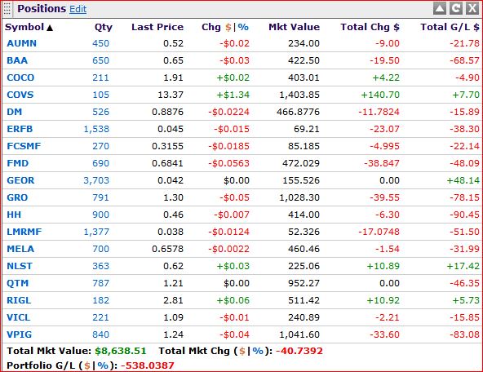Toggle Chg column to percent view
Screen dimensions: 483x372
[243, 27]
